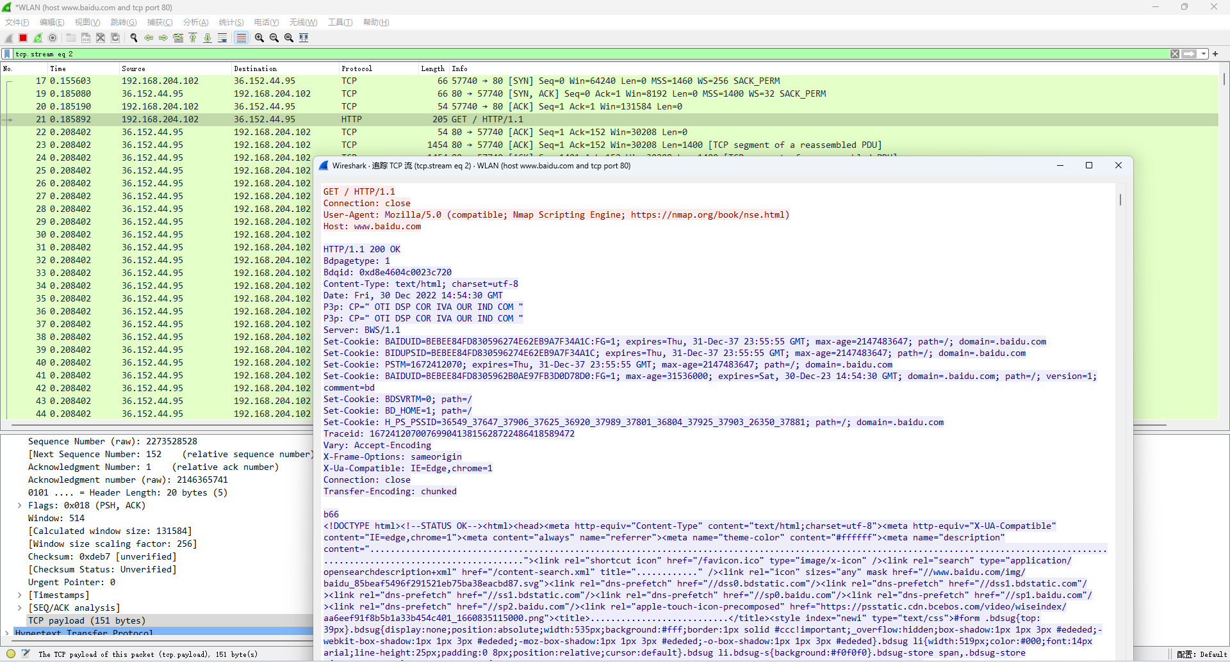
Task: Click HTTP/1.1 200 OK line in stream
Action: pos(362,249)
